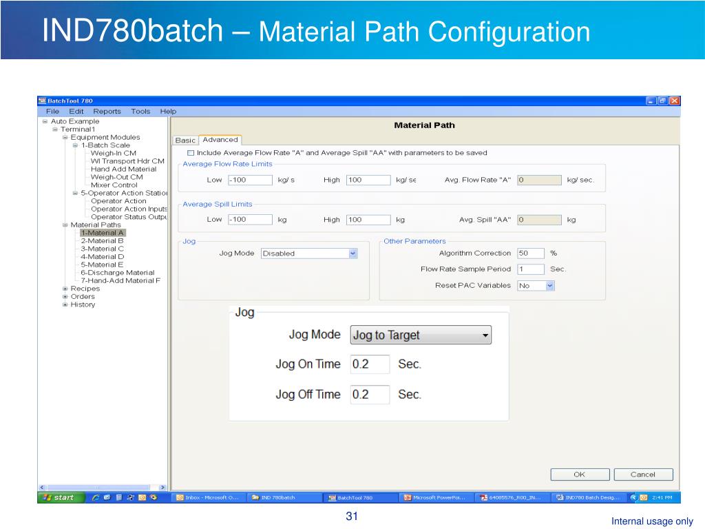
Task: Select 1-Material A path
Action: click(103, 233)
